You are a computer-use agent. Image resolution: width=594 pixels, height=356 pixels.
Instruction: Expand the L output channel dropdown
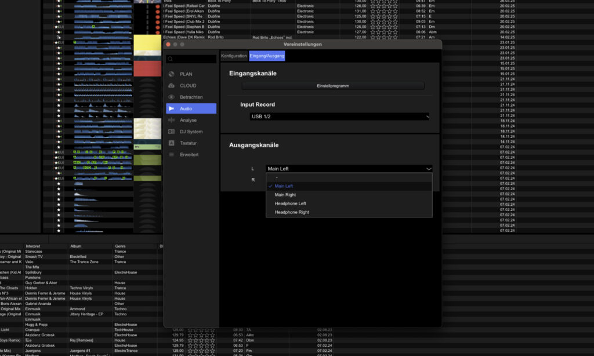(348, 169)
